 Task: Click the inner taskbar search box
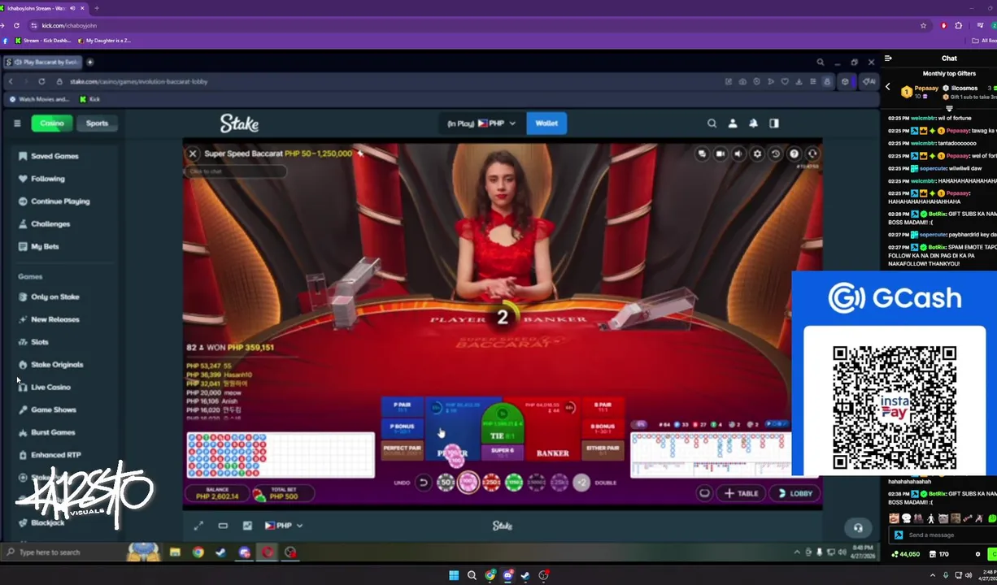[63, 552]
